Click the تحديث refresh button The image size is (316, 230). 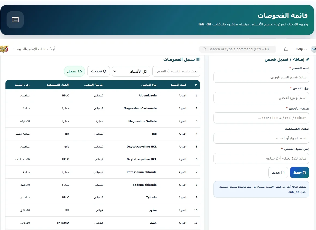[x=98, y=71]
